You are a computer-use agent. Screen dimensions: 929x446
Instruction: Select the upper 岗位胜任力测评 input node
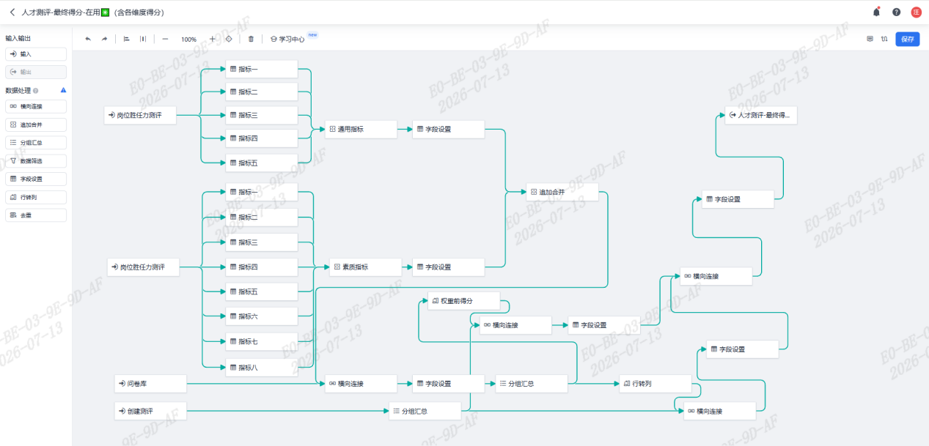pos(140,115)
